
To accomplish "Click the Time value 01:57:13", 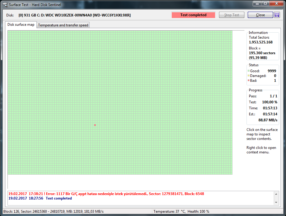I will pos(270,108).
